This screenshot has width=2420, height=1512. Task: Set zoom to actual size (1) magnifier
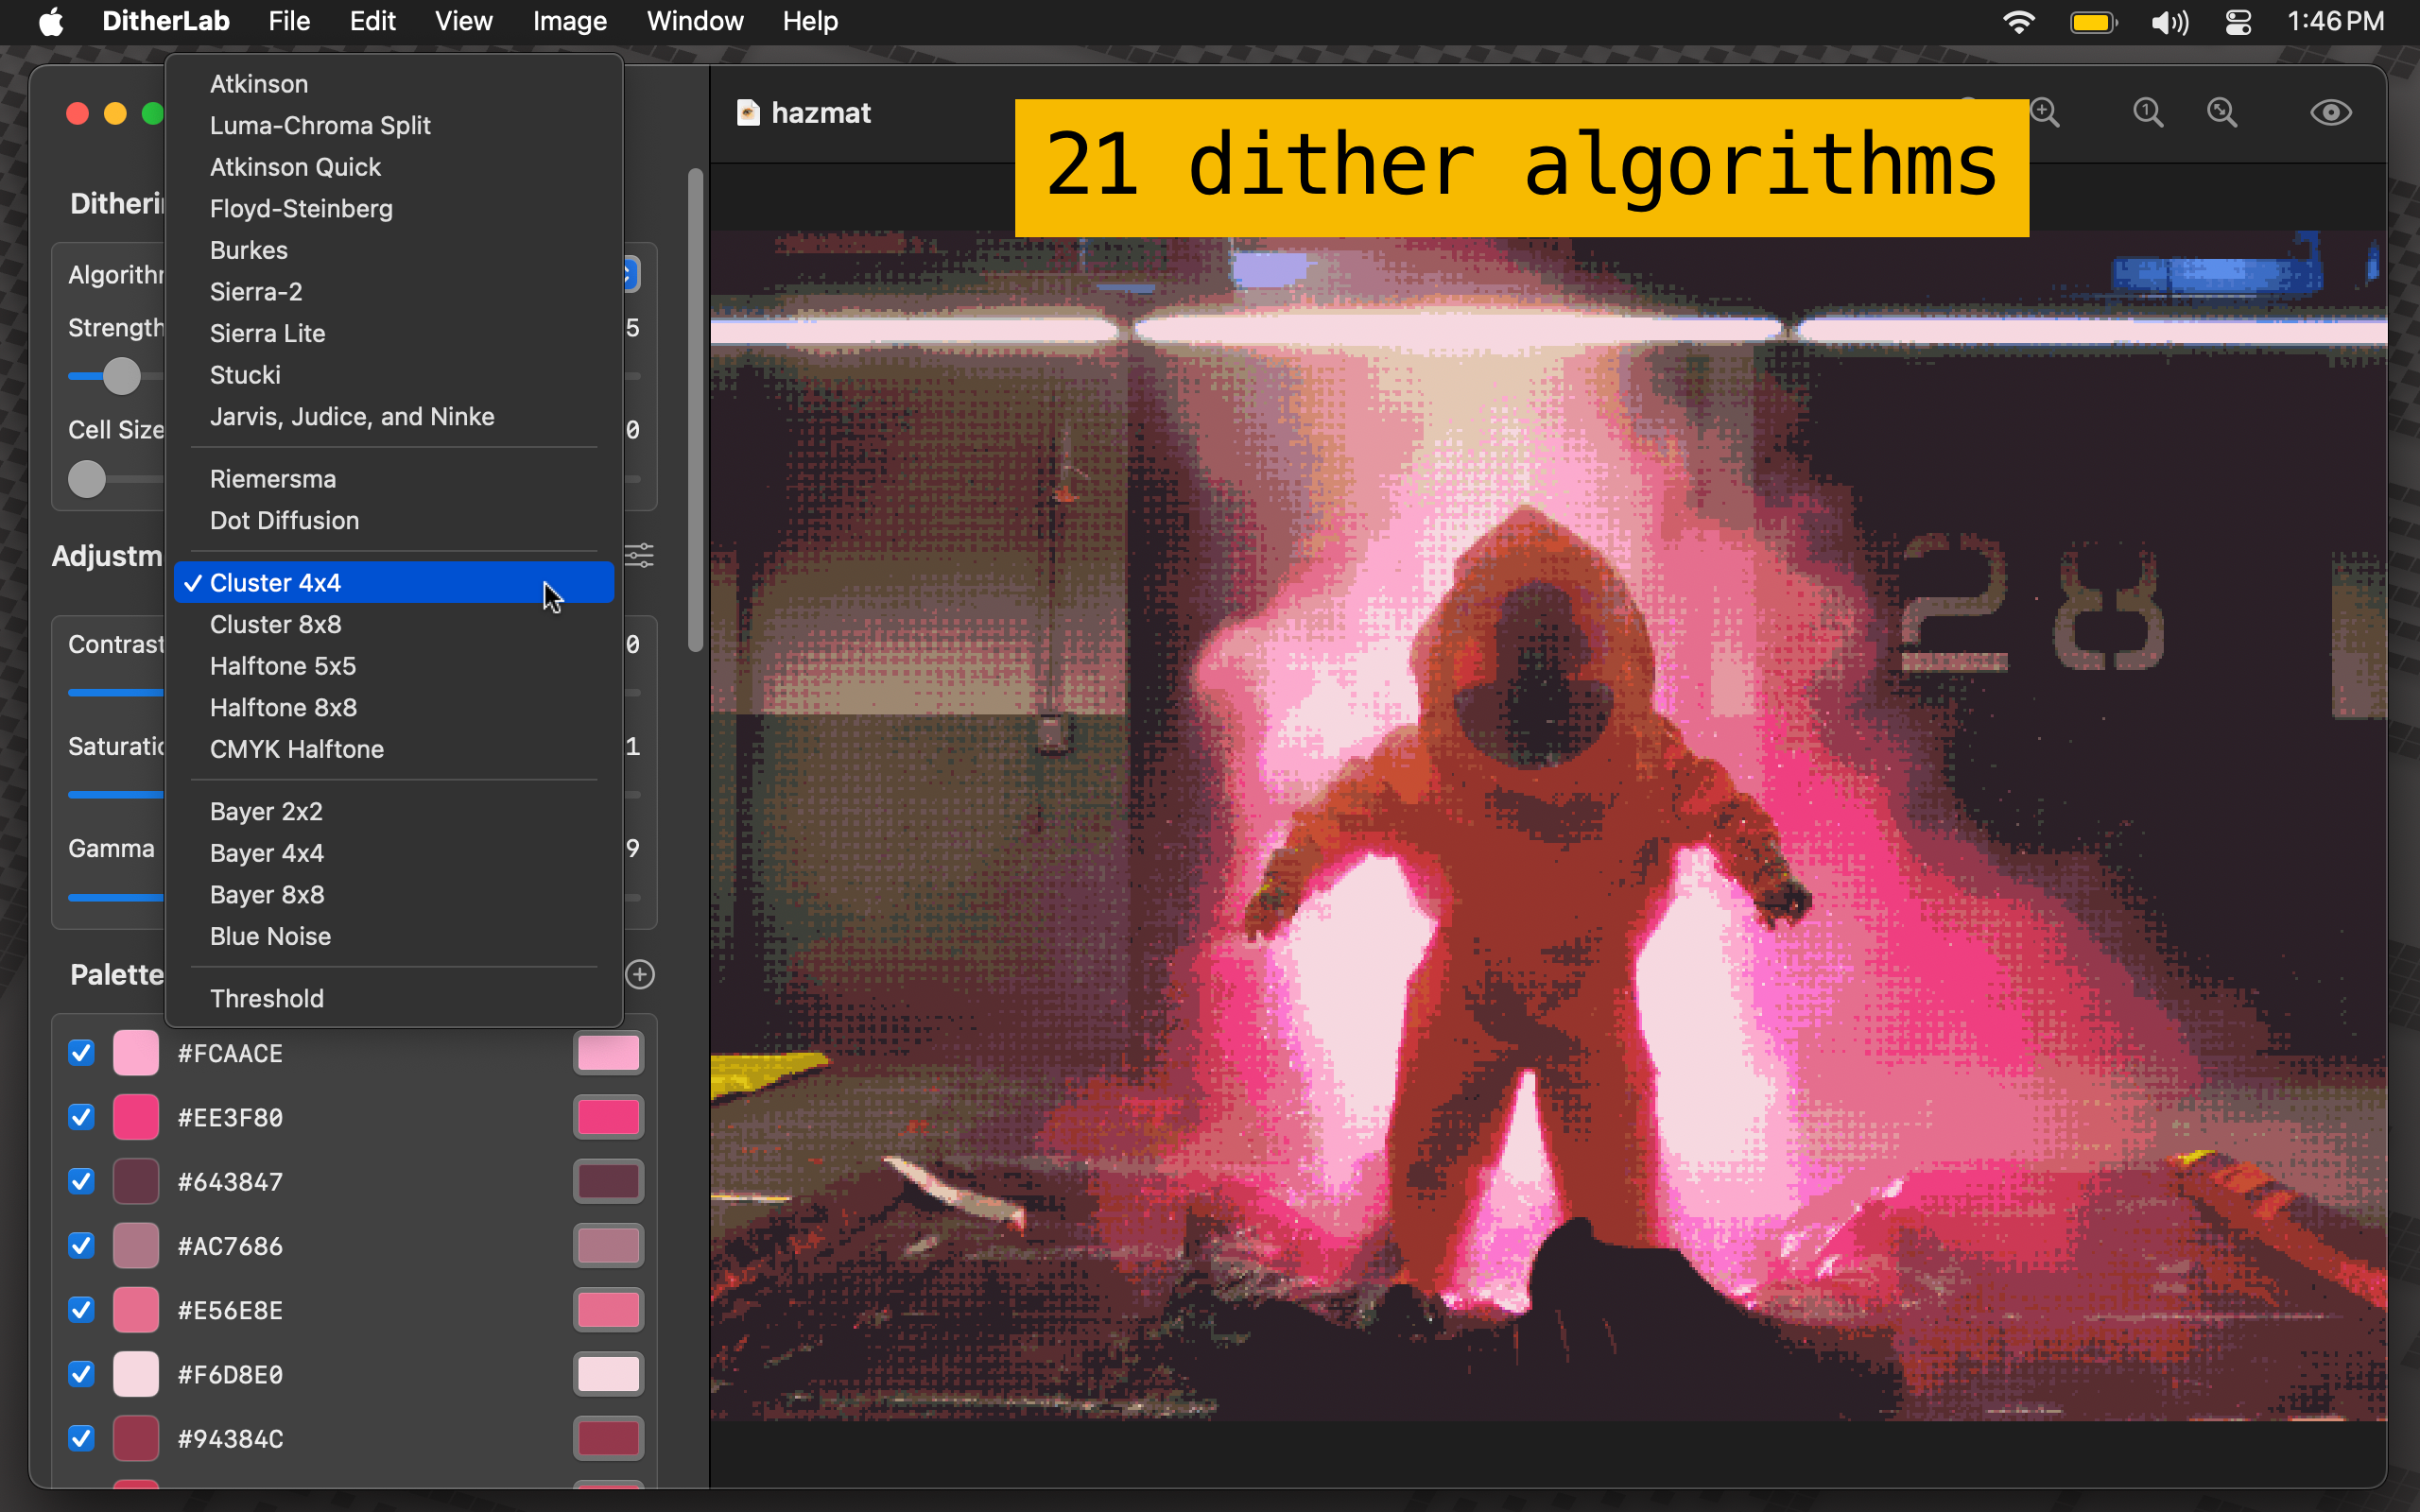pyautogui.click(x=2147, y=112)
